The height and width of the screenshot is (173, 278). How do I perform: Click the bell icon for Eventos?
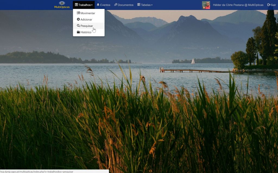[98, 5]
